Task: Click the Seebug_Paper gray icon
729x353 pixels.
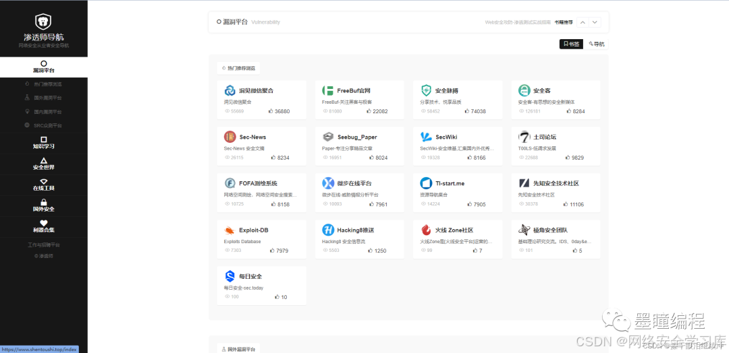Action: coord(328,137)
